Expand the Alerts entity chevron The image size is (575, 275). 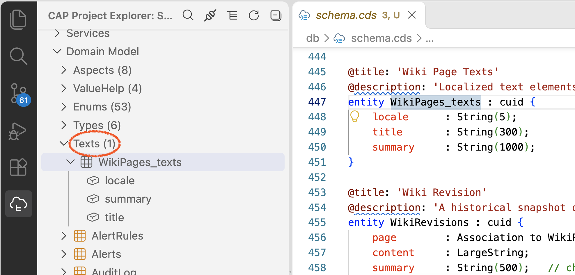pyautogui.click(x=64, y=254)
